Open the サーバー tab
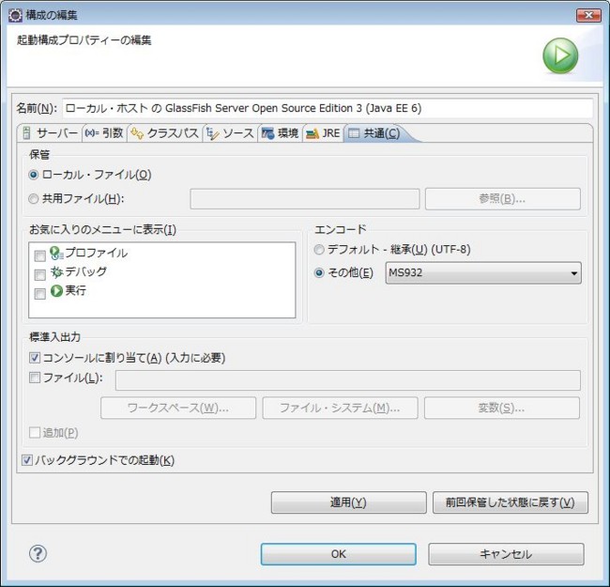610x587 pixels. 50,133
